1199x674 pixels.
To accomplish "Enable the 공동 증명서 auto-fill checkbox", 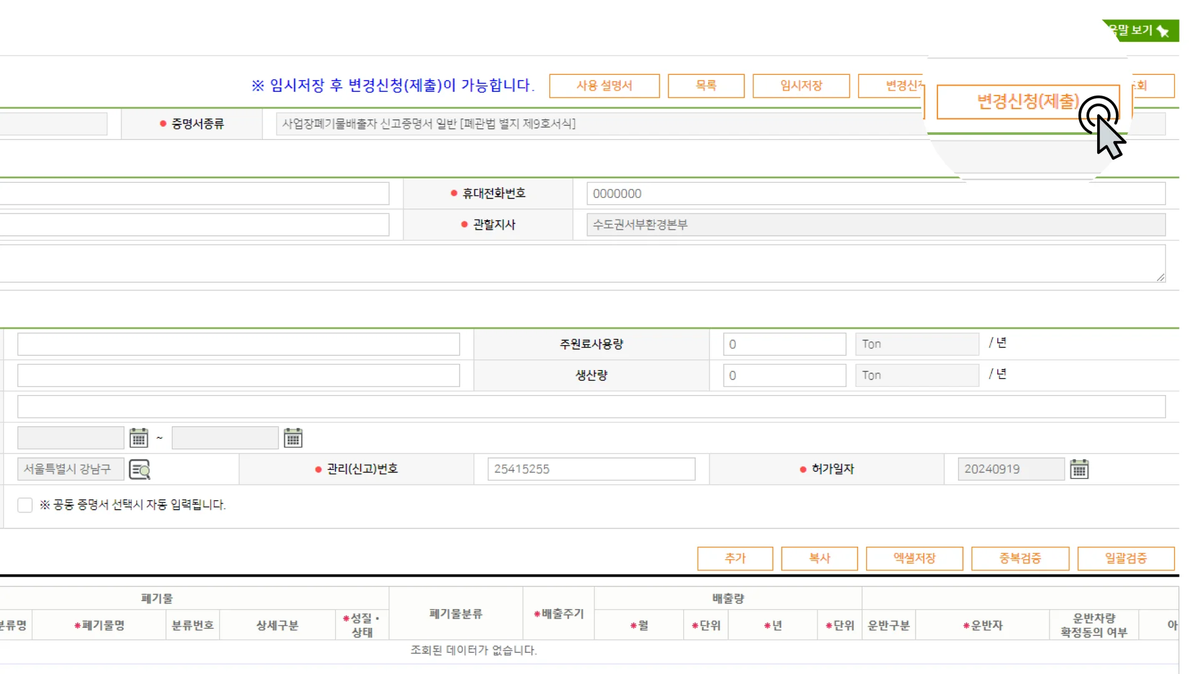I will [x=25, y=504].
